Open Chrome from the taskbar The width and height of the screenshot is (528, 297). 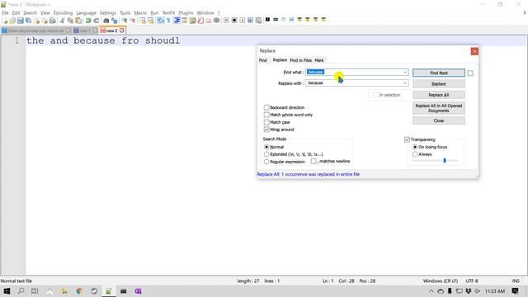click(79, 291)
